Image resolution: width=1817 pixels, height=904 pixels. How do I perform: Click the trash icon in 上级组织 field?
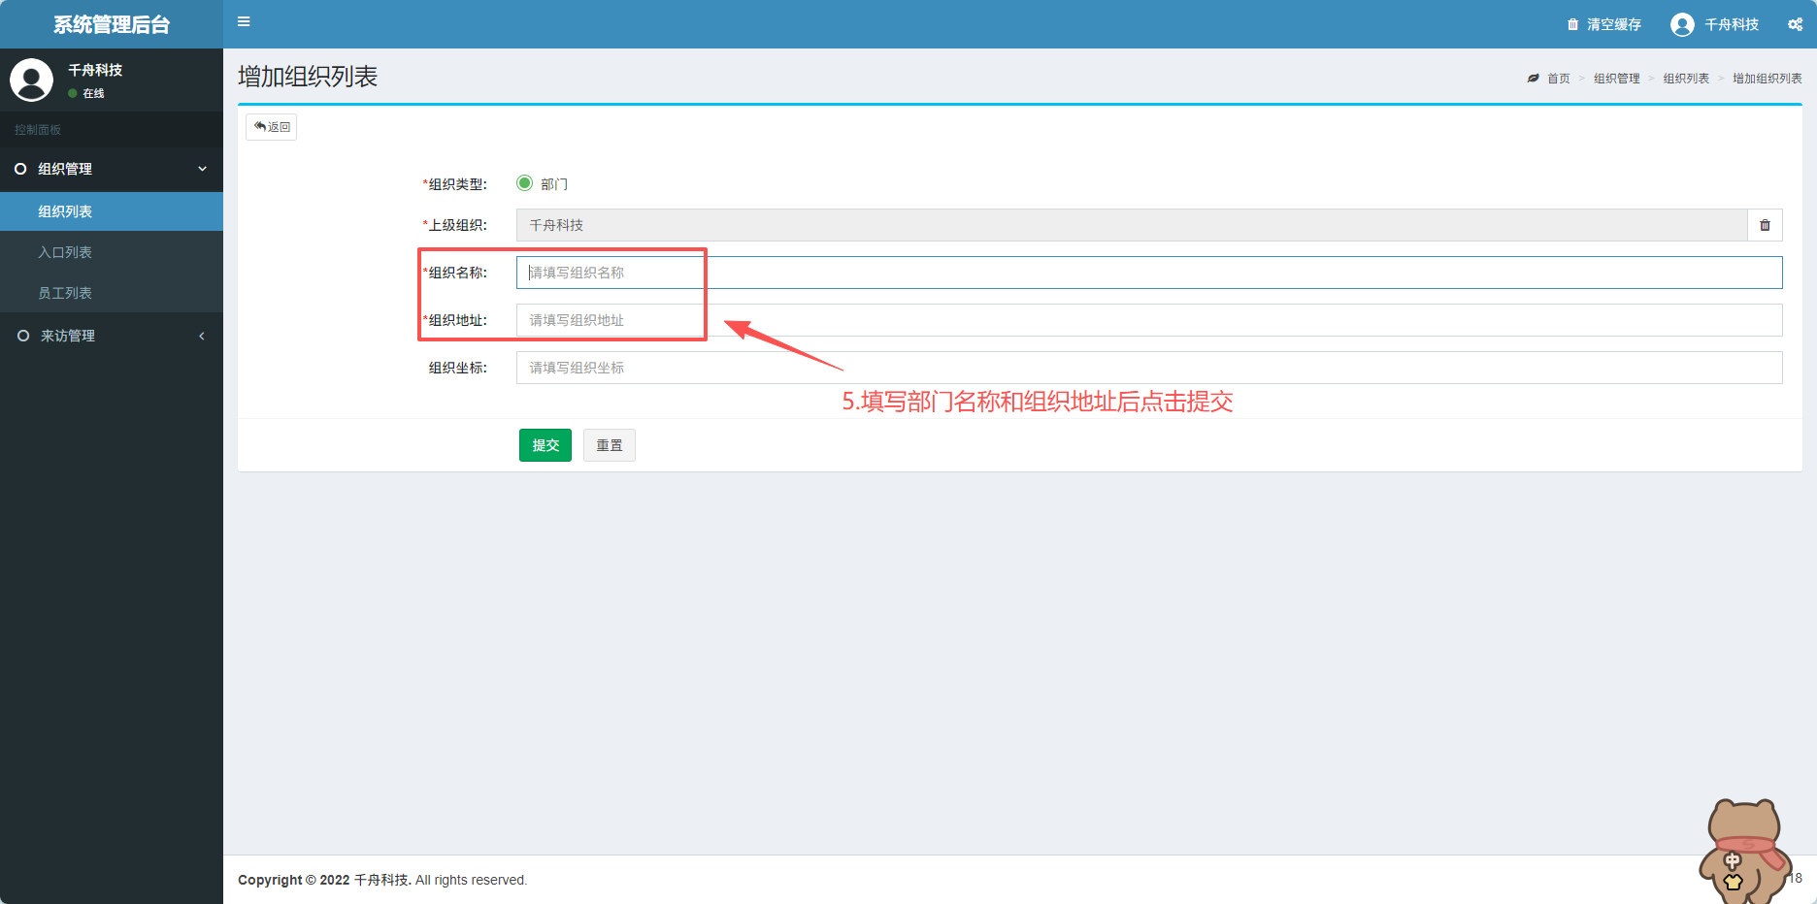(x=1765, y=225)
